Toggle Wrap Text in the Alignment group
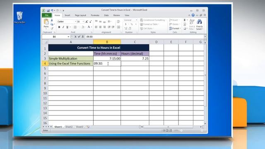265x149 pixels. click(118, 22)
